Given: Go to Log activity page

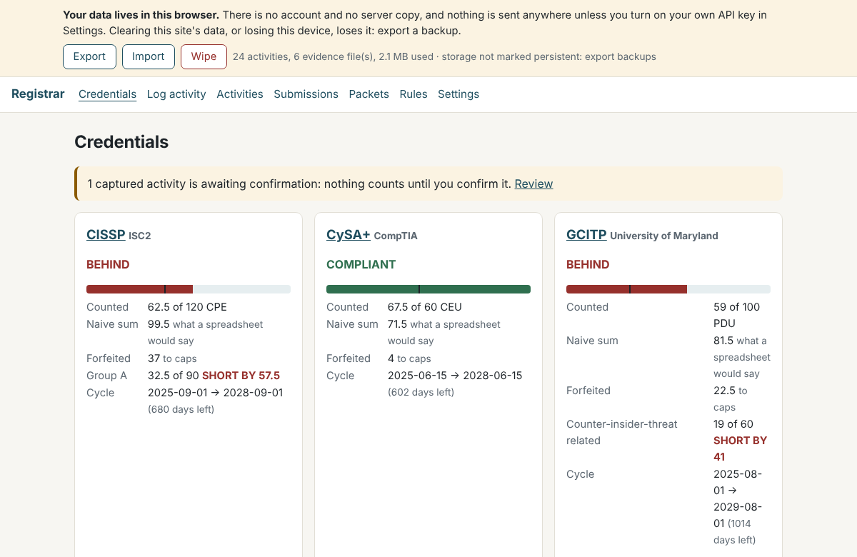Looking at the screenshot, I should coord(176,94).
